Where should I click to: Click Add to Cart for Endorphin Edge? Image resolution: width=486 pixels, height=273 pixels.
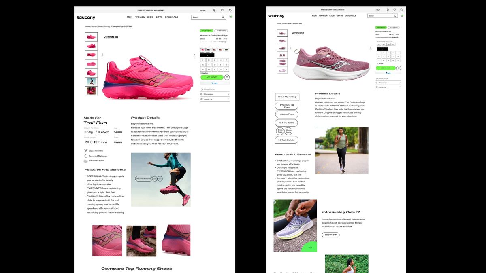point(212,77)
